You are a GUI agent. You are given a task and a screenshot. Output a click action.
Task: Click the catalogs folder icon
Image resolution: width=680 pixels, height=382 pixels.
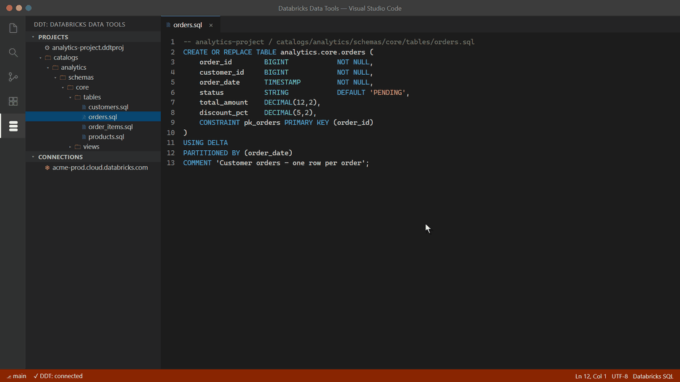point(48,57)
